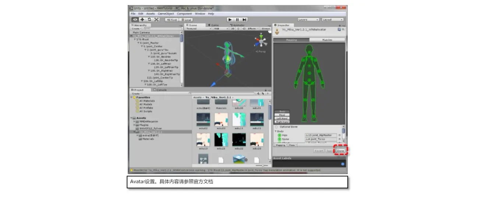Click the Revert button
The width and height of the screenshot is (485, 201).
[x=319, y=151]
